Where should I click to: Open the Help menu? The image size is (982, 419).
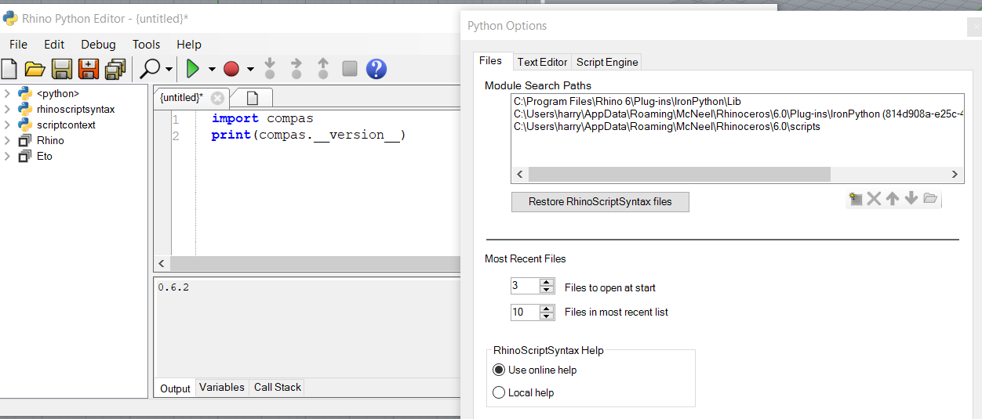coord(189,44)
